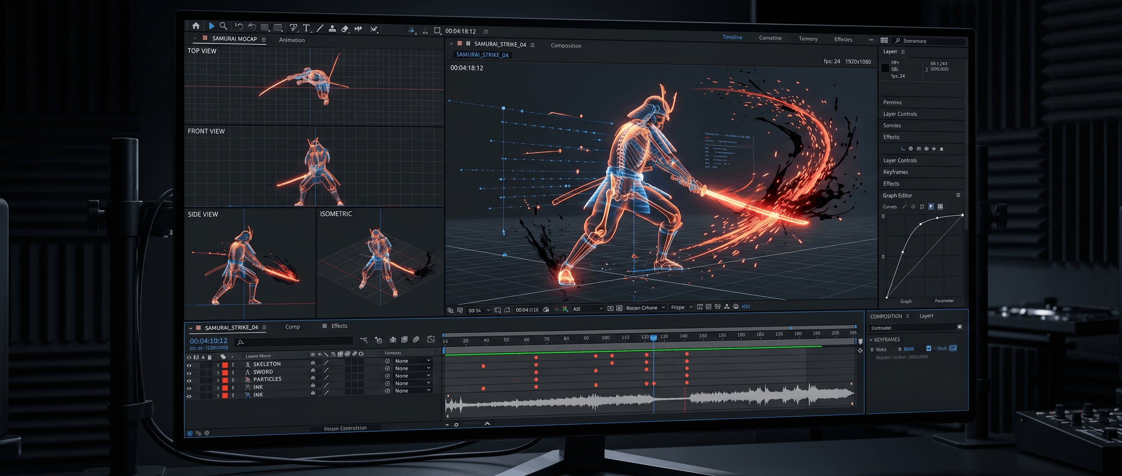Select the Play button in the toolbar
1122x476 pixels.
[212, 26]
